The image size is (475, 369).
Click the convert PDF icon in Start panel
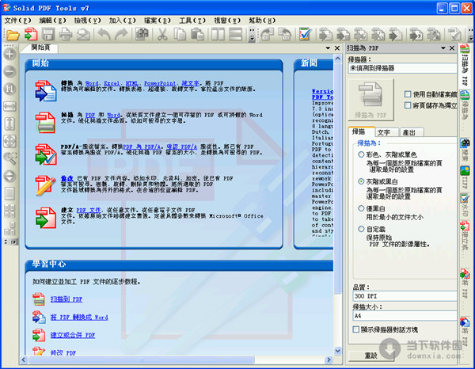pyautogui.click(x=46, y=91)
